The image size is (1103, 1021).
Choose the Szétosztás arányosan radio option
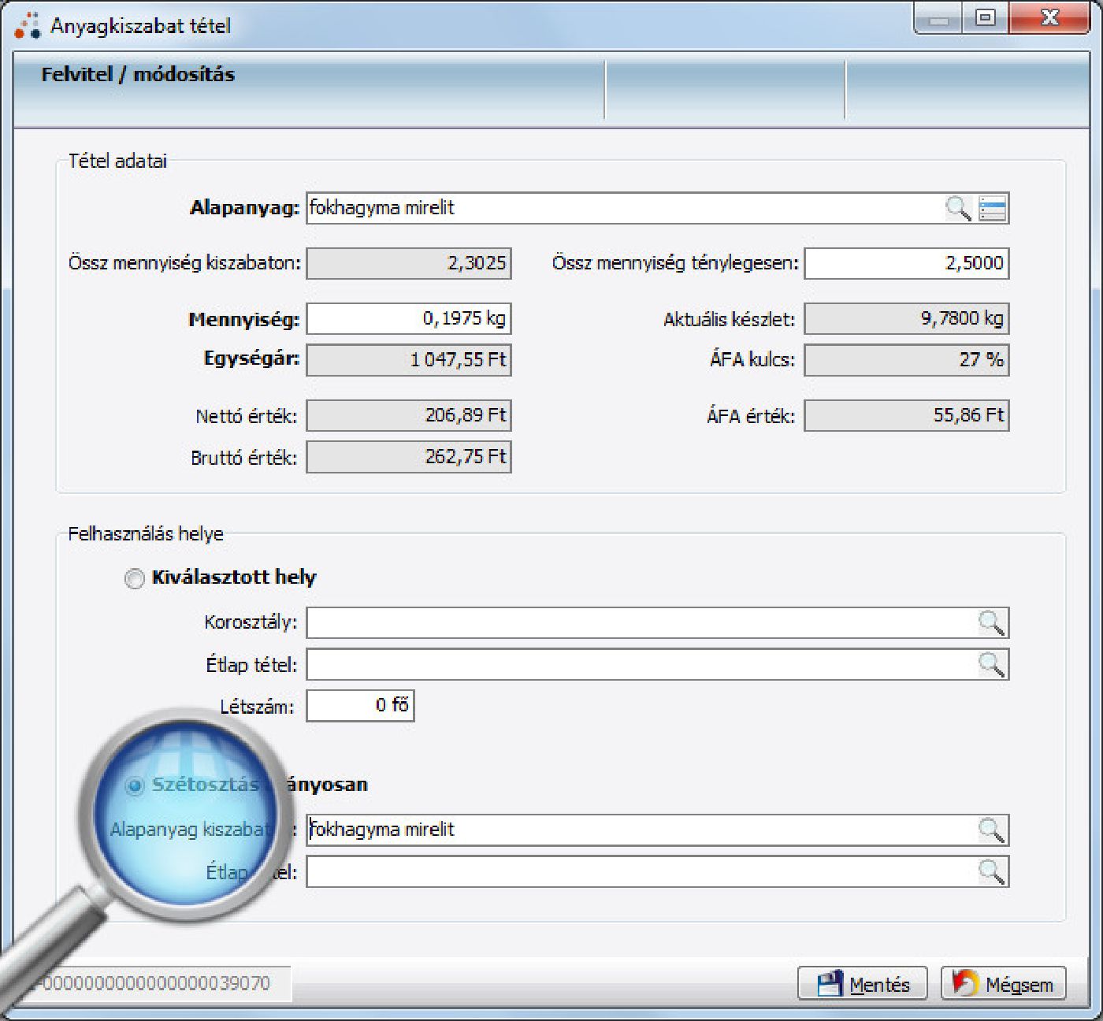[x=136, y=785]
